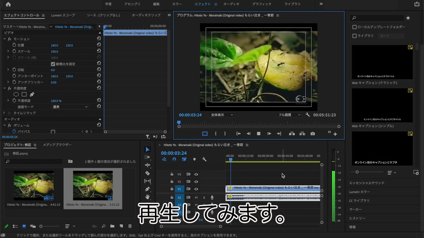This screenshot has width=424, height=238.
Task: Toggle timeline snap magnet icon
Action: 174,159
